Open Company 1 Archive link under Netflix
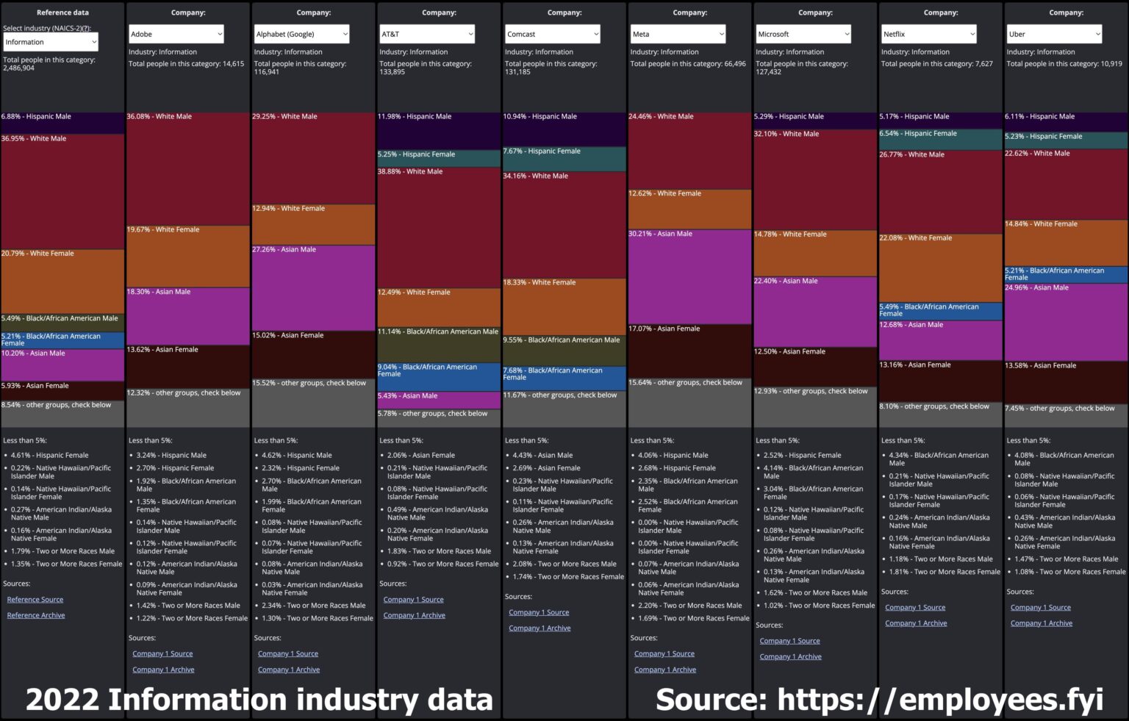The image size is (1129, 721). [916, 623]
